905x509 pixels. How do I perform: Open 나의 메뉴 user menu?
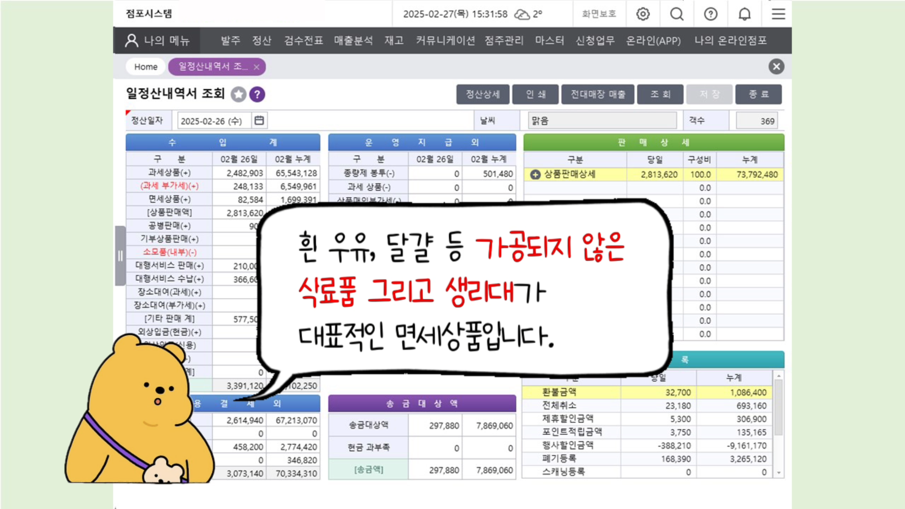point(157,41)
